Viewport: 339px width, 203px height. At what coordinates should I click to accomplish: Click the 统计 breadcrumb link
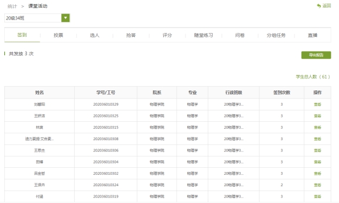tap(12, 6)
